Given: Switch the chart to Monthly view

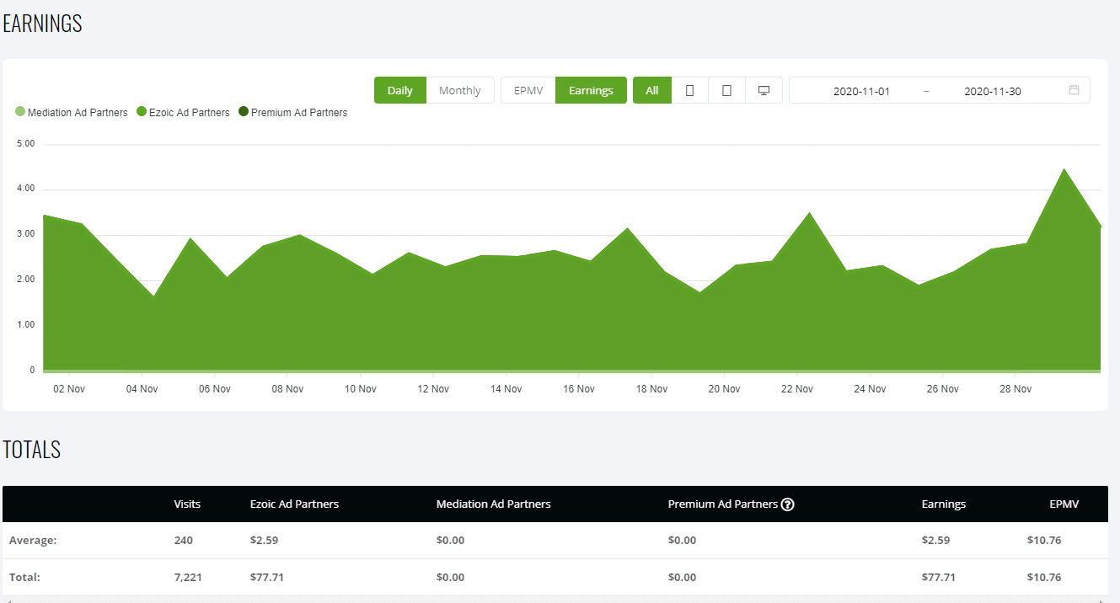Looking at the screenshot, I should click(460, 90).
